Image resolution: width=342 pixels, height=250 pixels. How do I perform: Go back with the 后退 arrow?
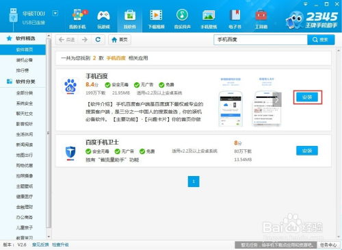(x=66, y=40)
